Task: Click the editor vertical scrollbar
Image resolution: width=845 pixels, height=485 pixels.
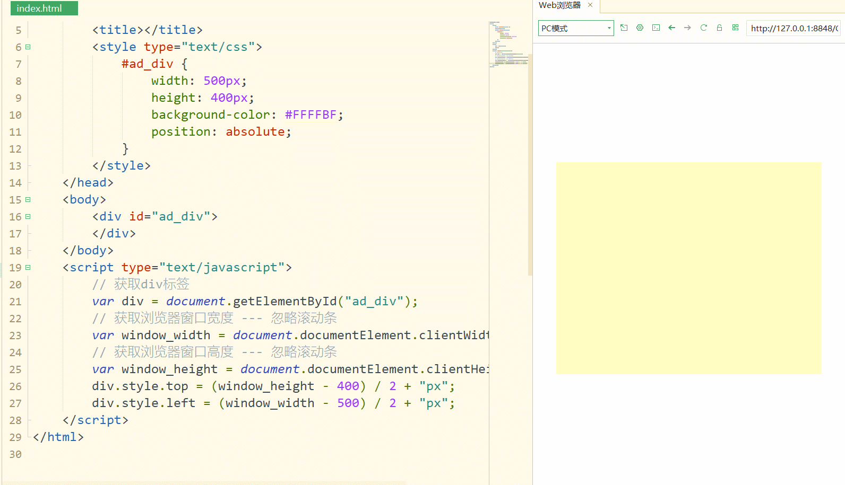Action: (x=530, y=164)
